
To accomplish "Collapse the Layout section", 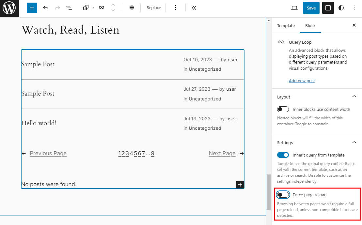I will [x=354, y=96].
